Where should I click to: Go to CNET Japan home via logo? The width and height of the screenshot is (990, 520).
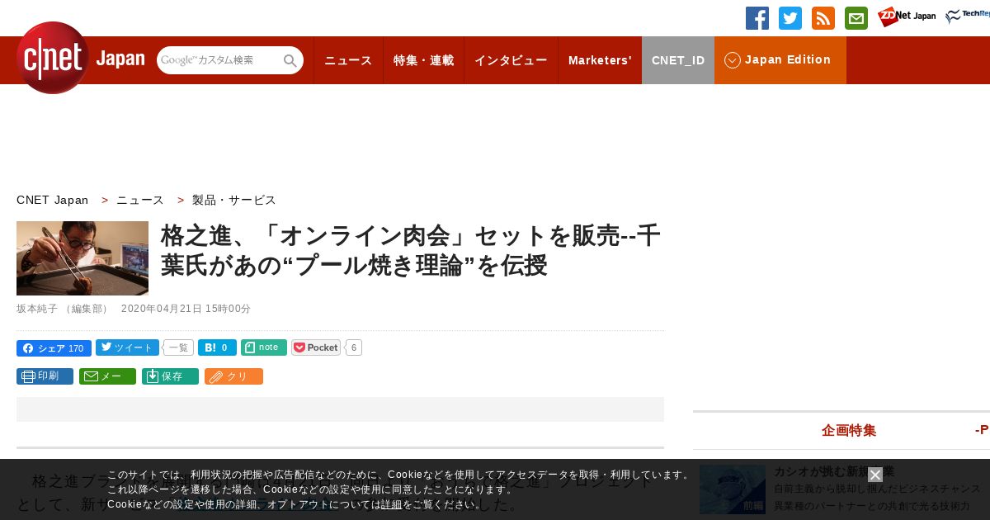[80, 58]
